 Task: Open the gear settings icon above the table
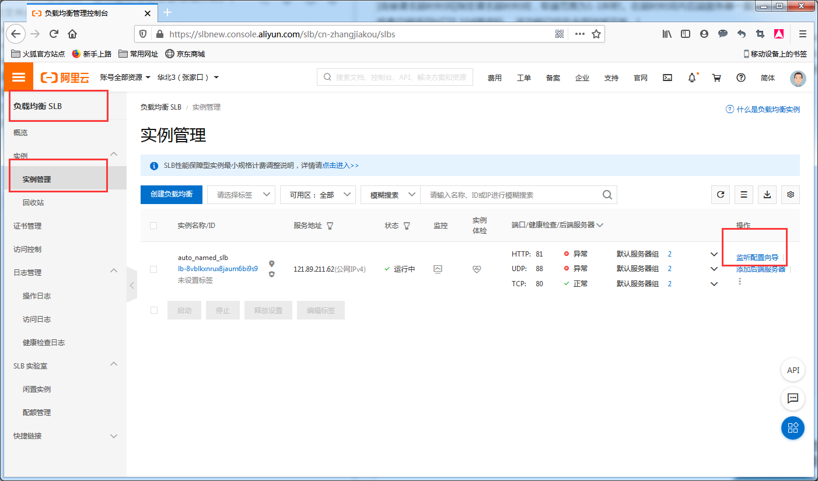[790, 194]
